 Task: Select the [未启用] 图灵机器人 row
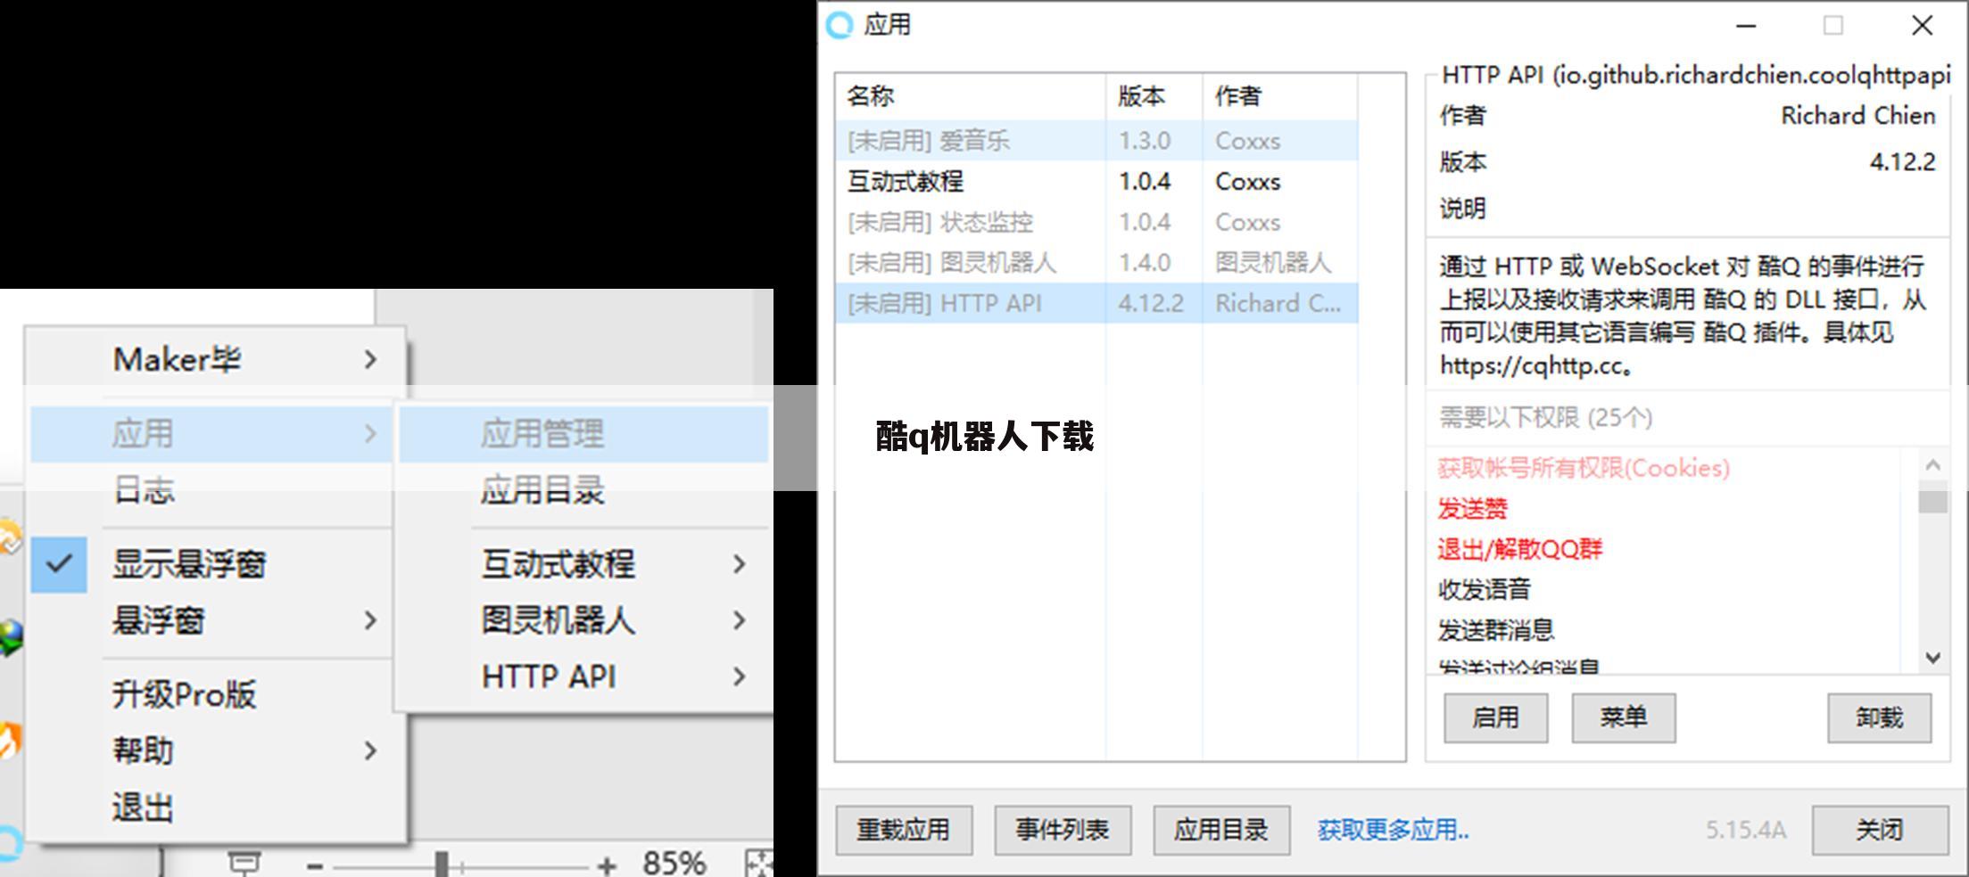[1096, 263]
